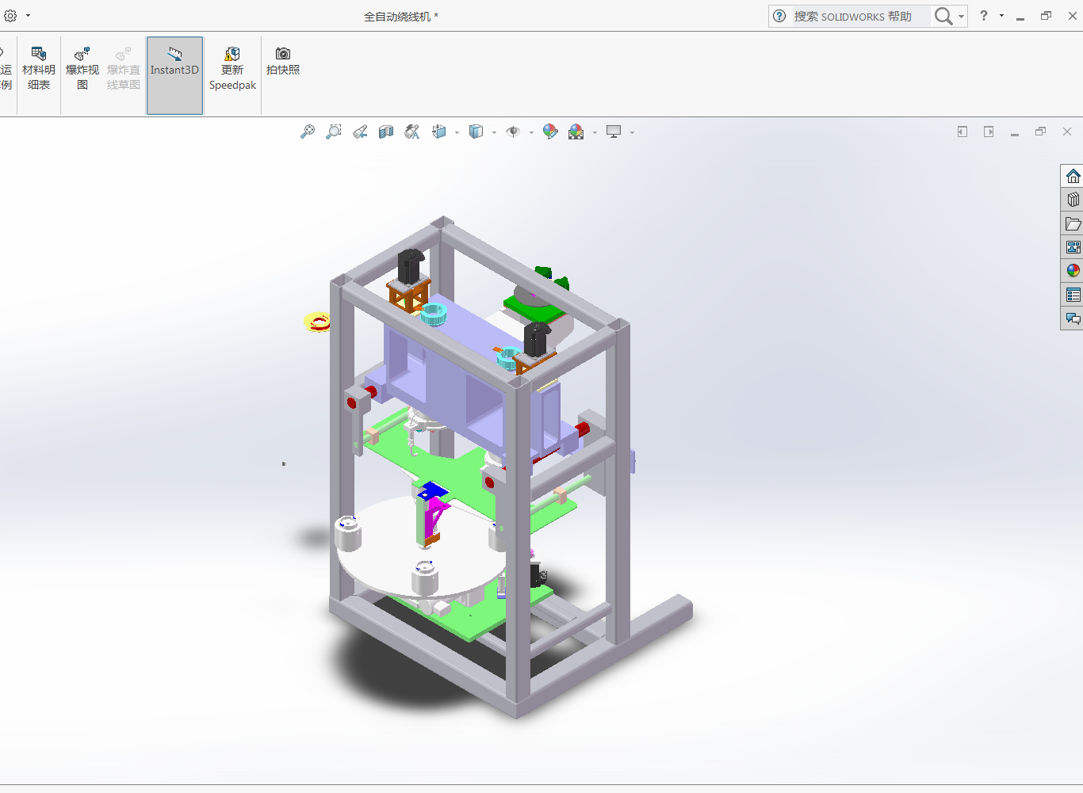Open the SOLIDWORKS Forum task pane tab
The width and height of the screenshot is (1083, 793).
click(x=1073, y=318)
